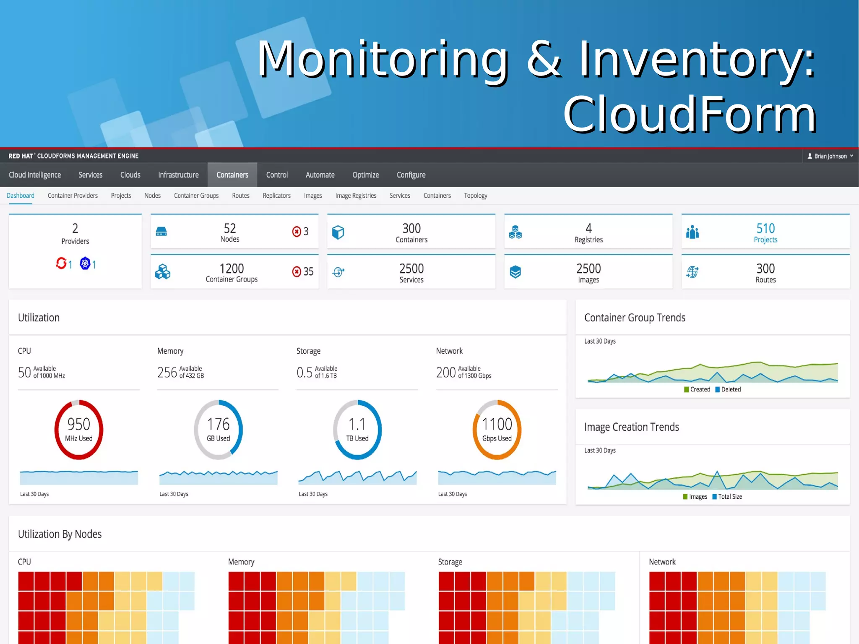
Task: Click the Memory 30-day sparkline chart
Action: click(218, 477)
